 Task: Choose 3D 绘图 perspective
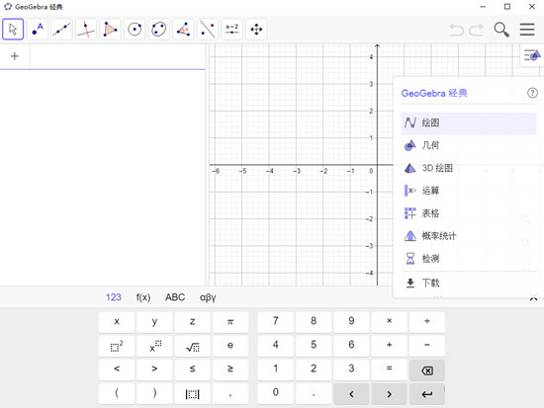pyautogui.click(x=469, y=168)
